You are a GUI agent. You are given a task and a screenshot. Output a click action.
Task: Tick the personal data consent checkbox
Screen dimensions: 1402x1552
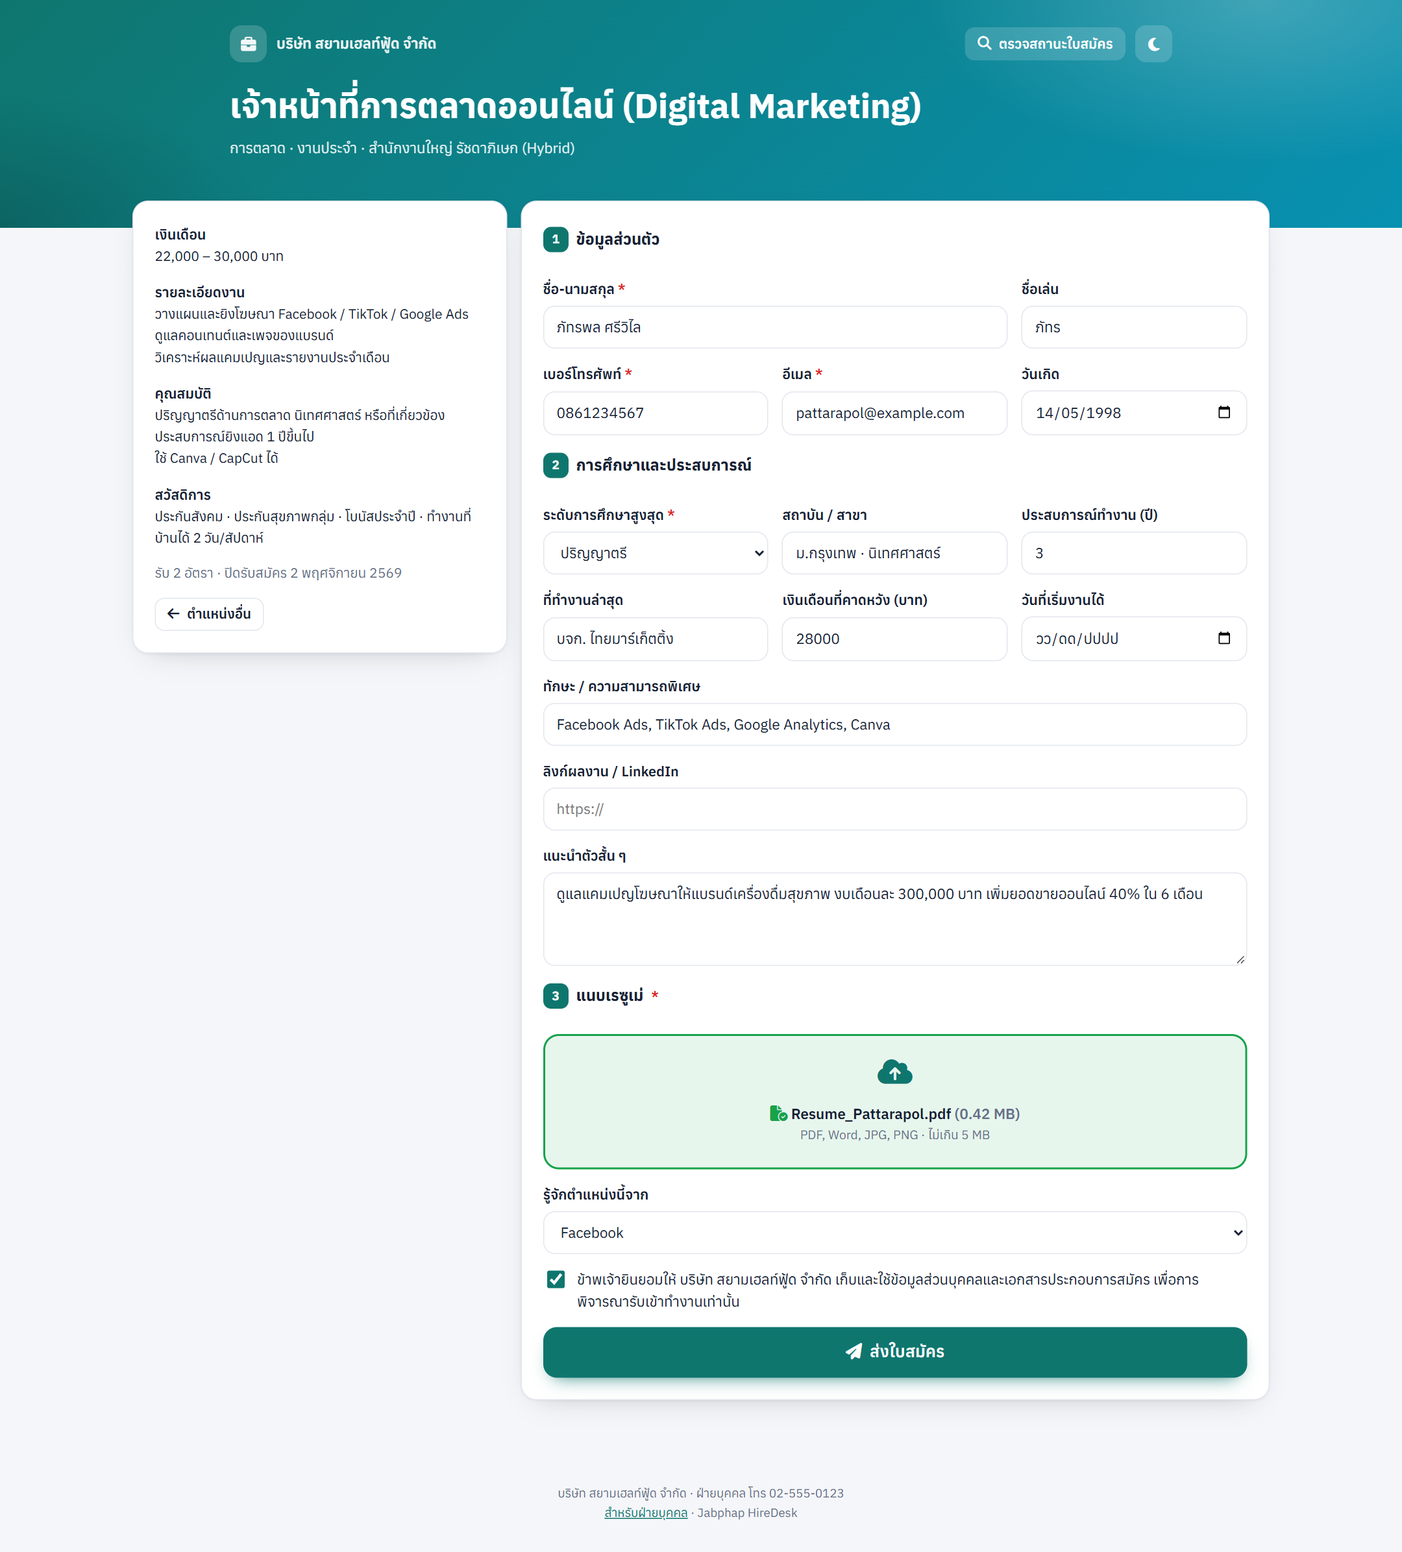(556, 1279)
